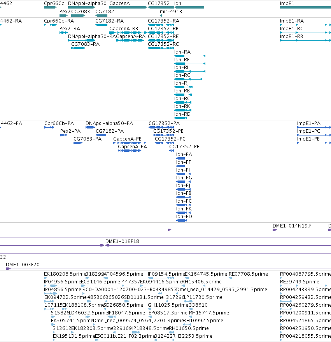This screenshot has height=342, width=331.
Task: Click the RE39749.5prime cDNA label
Action: pyautogui.click(x=299, y=282)
